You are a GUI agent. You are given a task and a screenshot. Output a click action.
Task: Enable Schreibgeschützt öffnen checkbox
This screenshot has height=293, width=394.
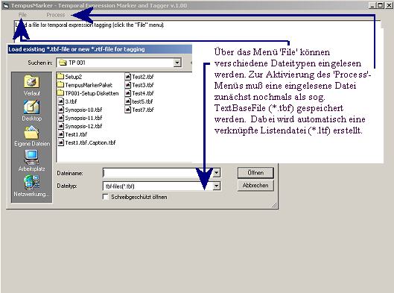(x=106, y=197)
